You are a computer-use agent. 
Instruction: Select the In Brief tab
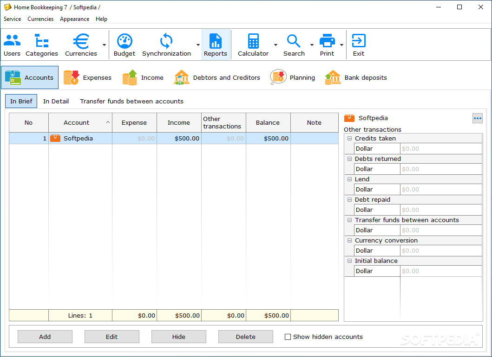click(x=21, y=101)
